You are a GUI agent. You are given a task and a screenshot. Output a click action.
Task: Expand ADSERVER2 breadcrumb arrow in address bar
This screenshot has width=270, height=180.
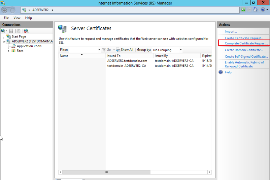click(52, 10)
